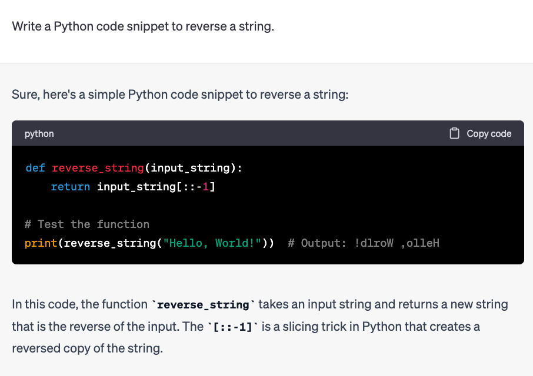Click the inline `[::-1]` code in explanation

pos(233,327)
